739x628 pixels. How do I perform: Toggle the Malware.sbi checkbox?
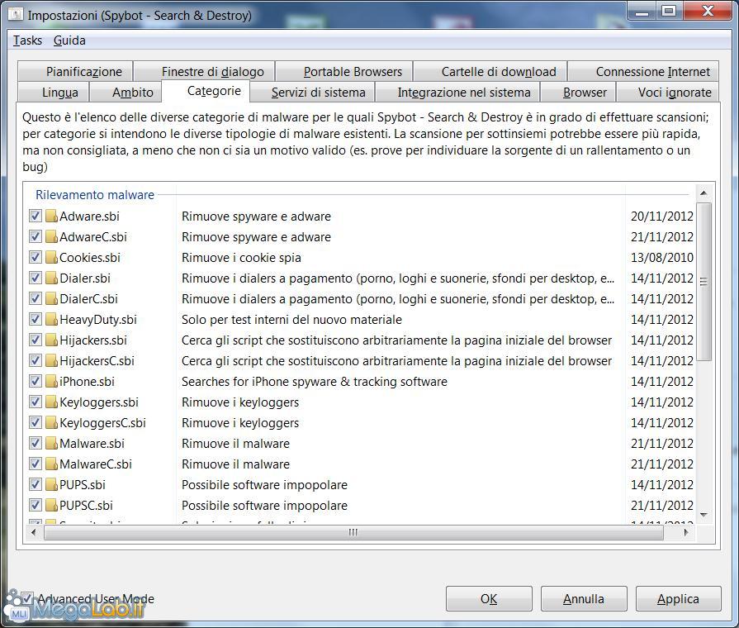[36, 444]
